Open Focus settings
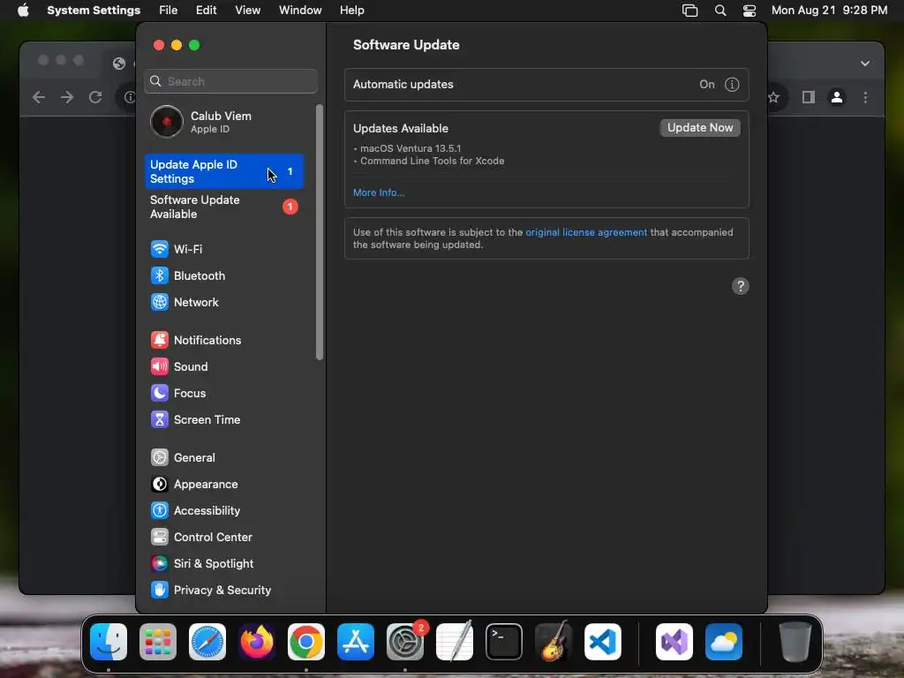The height and width of the screenshot is (678, 904). (177, 393)
